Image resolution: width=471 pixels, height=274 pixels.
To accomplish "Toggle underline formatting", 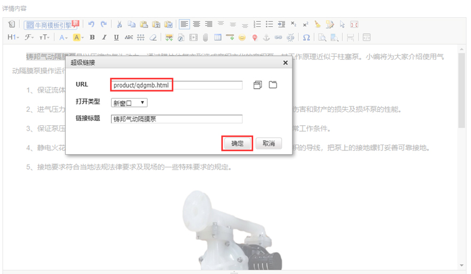I will pyautogui.click(x=116, y=37).
